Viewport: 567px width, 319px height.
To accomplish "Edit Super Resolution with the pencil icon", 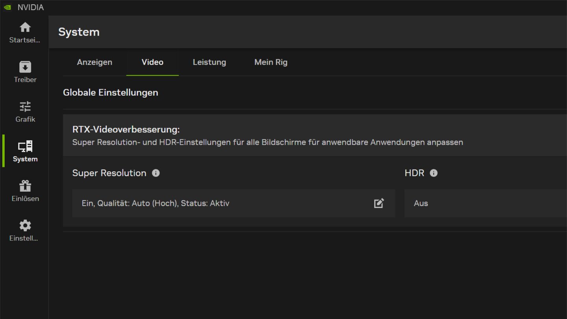I will (x=379, y=203).
